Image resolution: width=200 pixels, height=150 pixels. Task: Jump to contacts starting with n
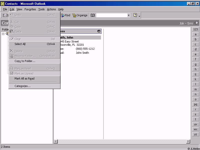pyautogui.click(x=195, y=94)
